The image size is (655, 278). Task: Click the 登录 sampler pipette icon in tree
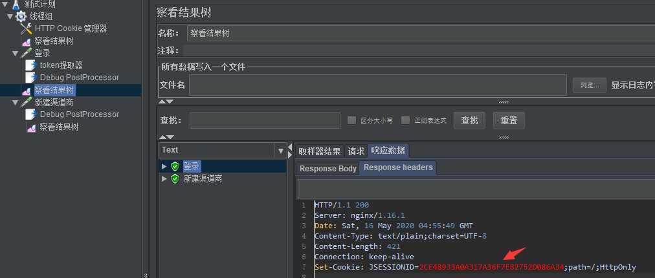pos(26,53)
